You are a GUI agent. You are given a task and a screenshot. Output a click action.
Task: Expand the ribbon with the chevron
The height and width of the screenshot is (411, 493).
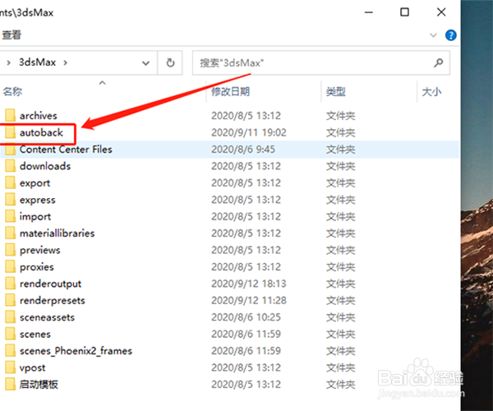433,35
